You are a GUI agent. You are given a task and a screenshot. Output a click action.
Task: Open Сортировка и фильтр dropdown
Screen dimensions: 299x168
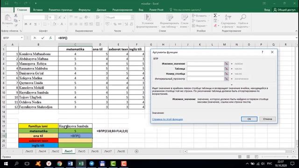[228, 21]
